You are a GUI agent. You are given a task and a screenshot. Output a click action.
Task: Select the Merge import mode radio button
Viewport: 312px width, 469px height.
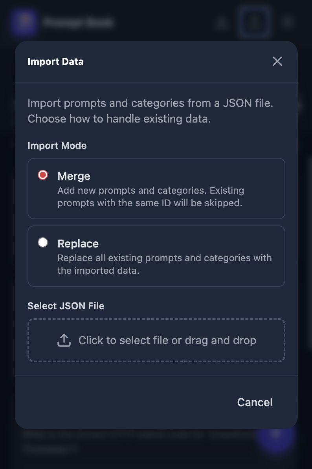point(43,175)
